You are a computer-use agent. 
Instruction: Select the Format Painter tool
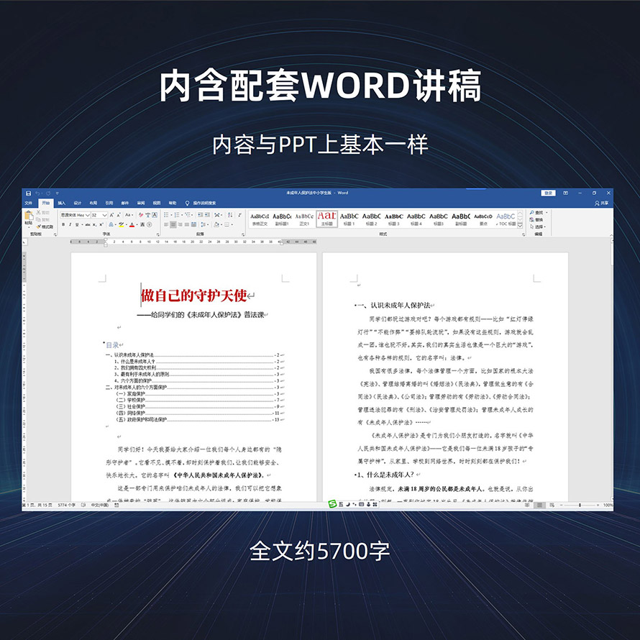(x=46, y=227)
